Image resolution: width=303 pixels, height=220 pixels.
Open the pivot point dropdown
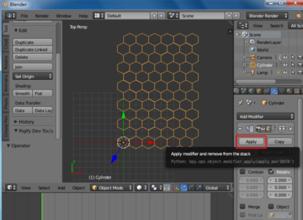156,187
